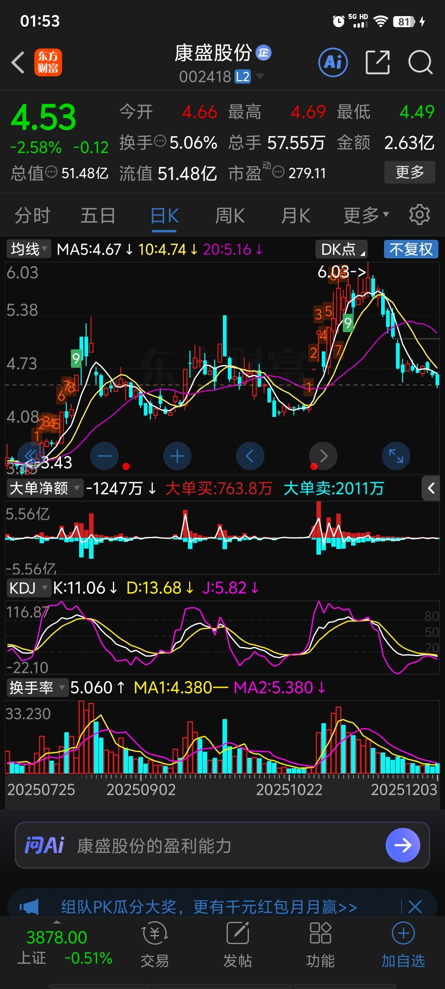Tap the 金额 2.63亿 value
This screenshot has height=989, width=445.
pyautogui.click(x=386, y=143)
